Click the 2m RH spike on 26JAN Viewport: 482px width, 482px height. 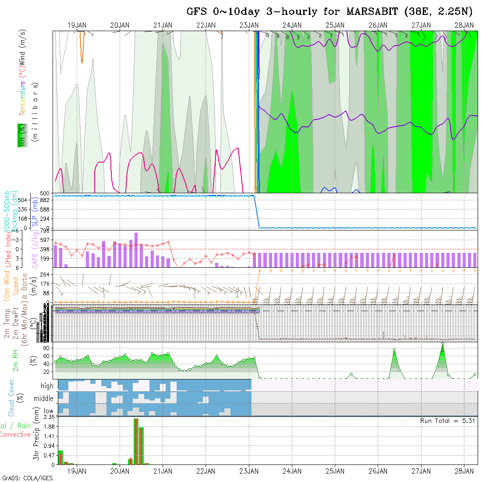[x=394, y=350]
